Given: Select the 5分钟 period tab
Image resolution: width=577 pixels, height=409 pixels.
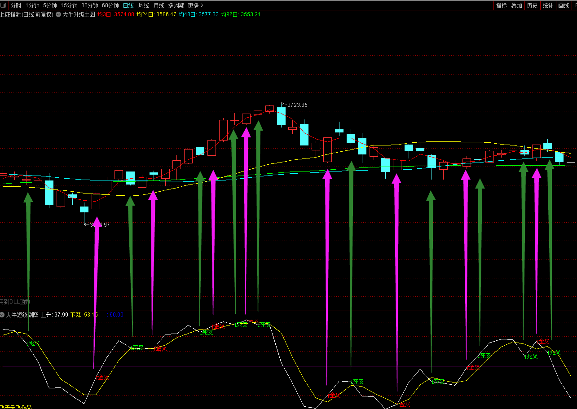Looking at the screenshot, I should pos(50,5).
